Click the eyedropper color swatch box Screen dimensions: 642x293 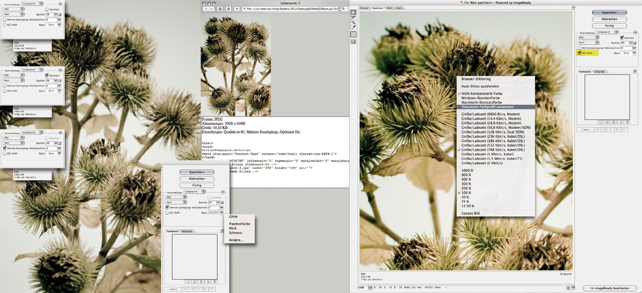[x=353, y=35]
